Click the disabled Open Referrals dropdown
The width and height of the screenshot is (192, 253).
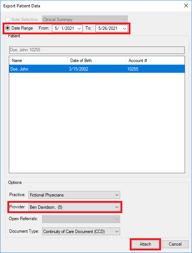tap(81, 219)
